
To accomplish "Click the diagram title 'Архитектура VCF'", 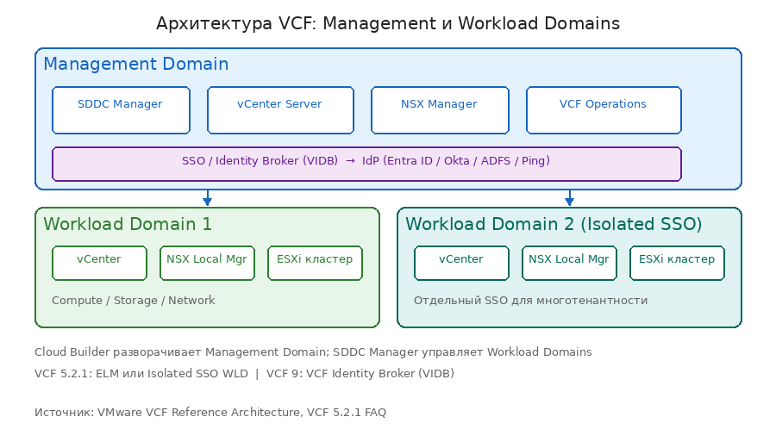I will (388, 23).
